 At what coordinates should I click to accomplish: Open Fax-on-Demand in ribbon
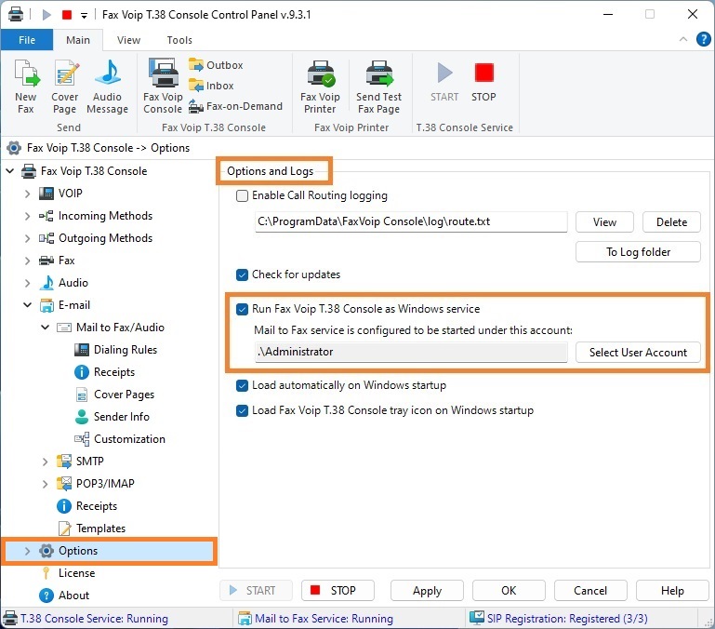[236, 106]
